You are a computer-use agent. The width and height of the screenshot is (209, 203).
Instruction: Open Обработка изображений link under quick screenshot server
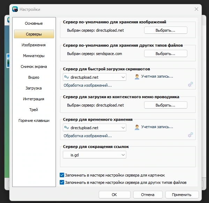(88, 85)
